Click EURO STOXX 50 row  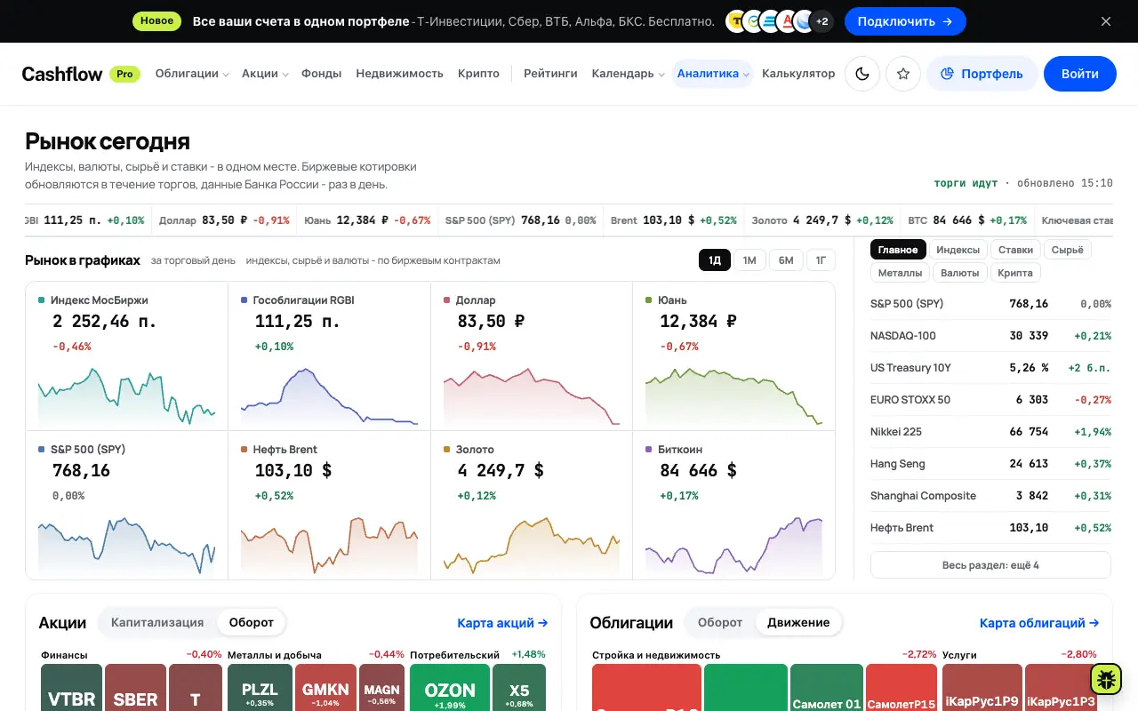[x=990, y=400]
